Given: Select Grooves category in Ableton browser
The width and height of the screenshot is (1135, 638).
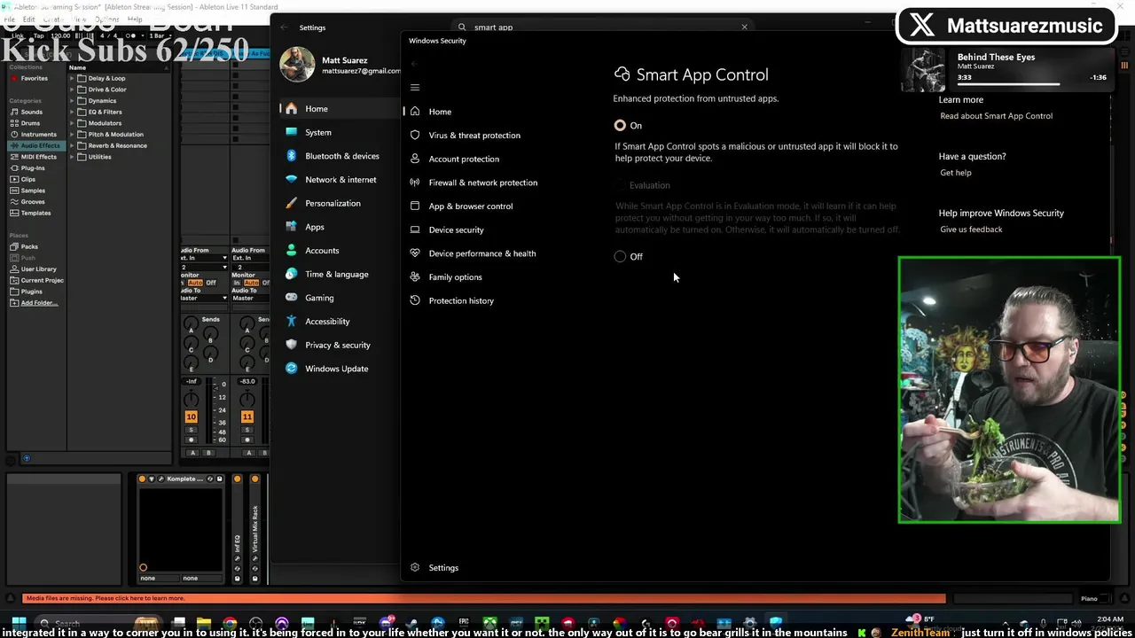Looking at the screenshot, I should coord(32,201).
